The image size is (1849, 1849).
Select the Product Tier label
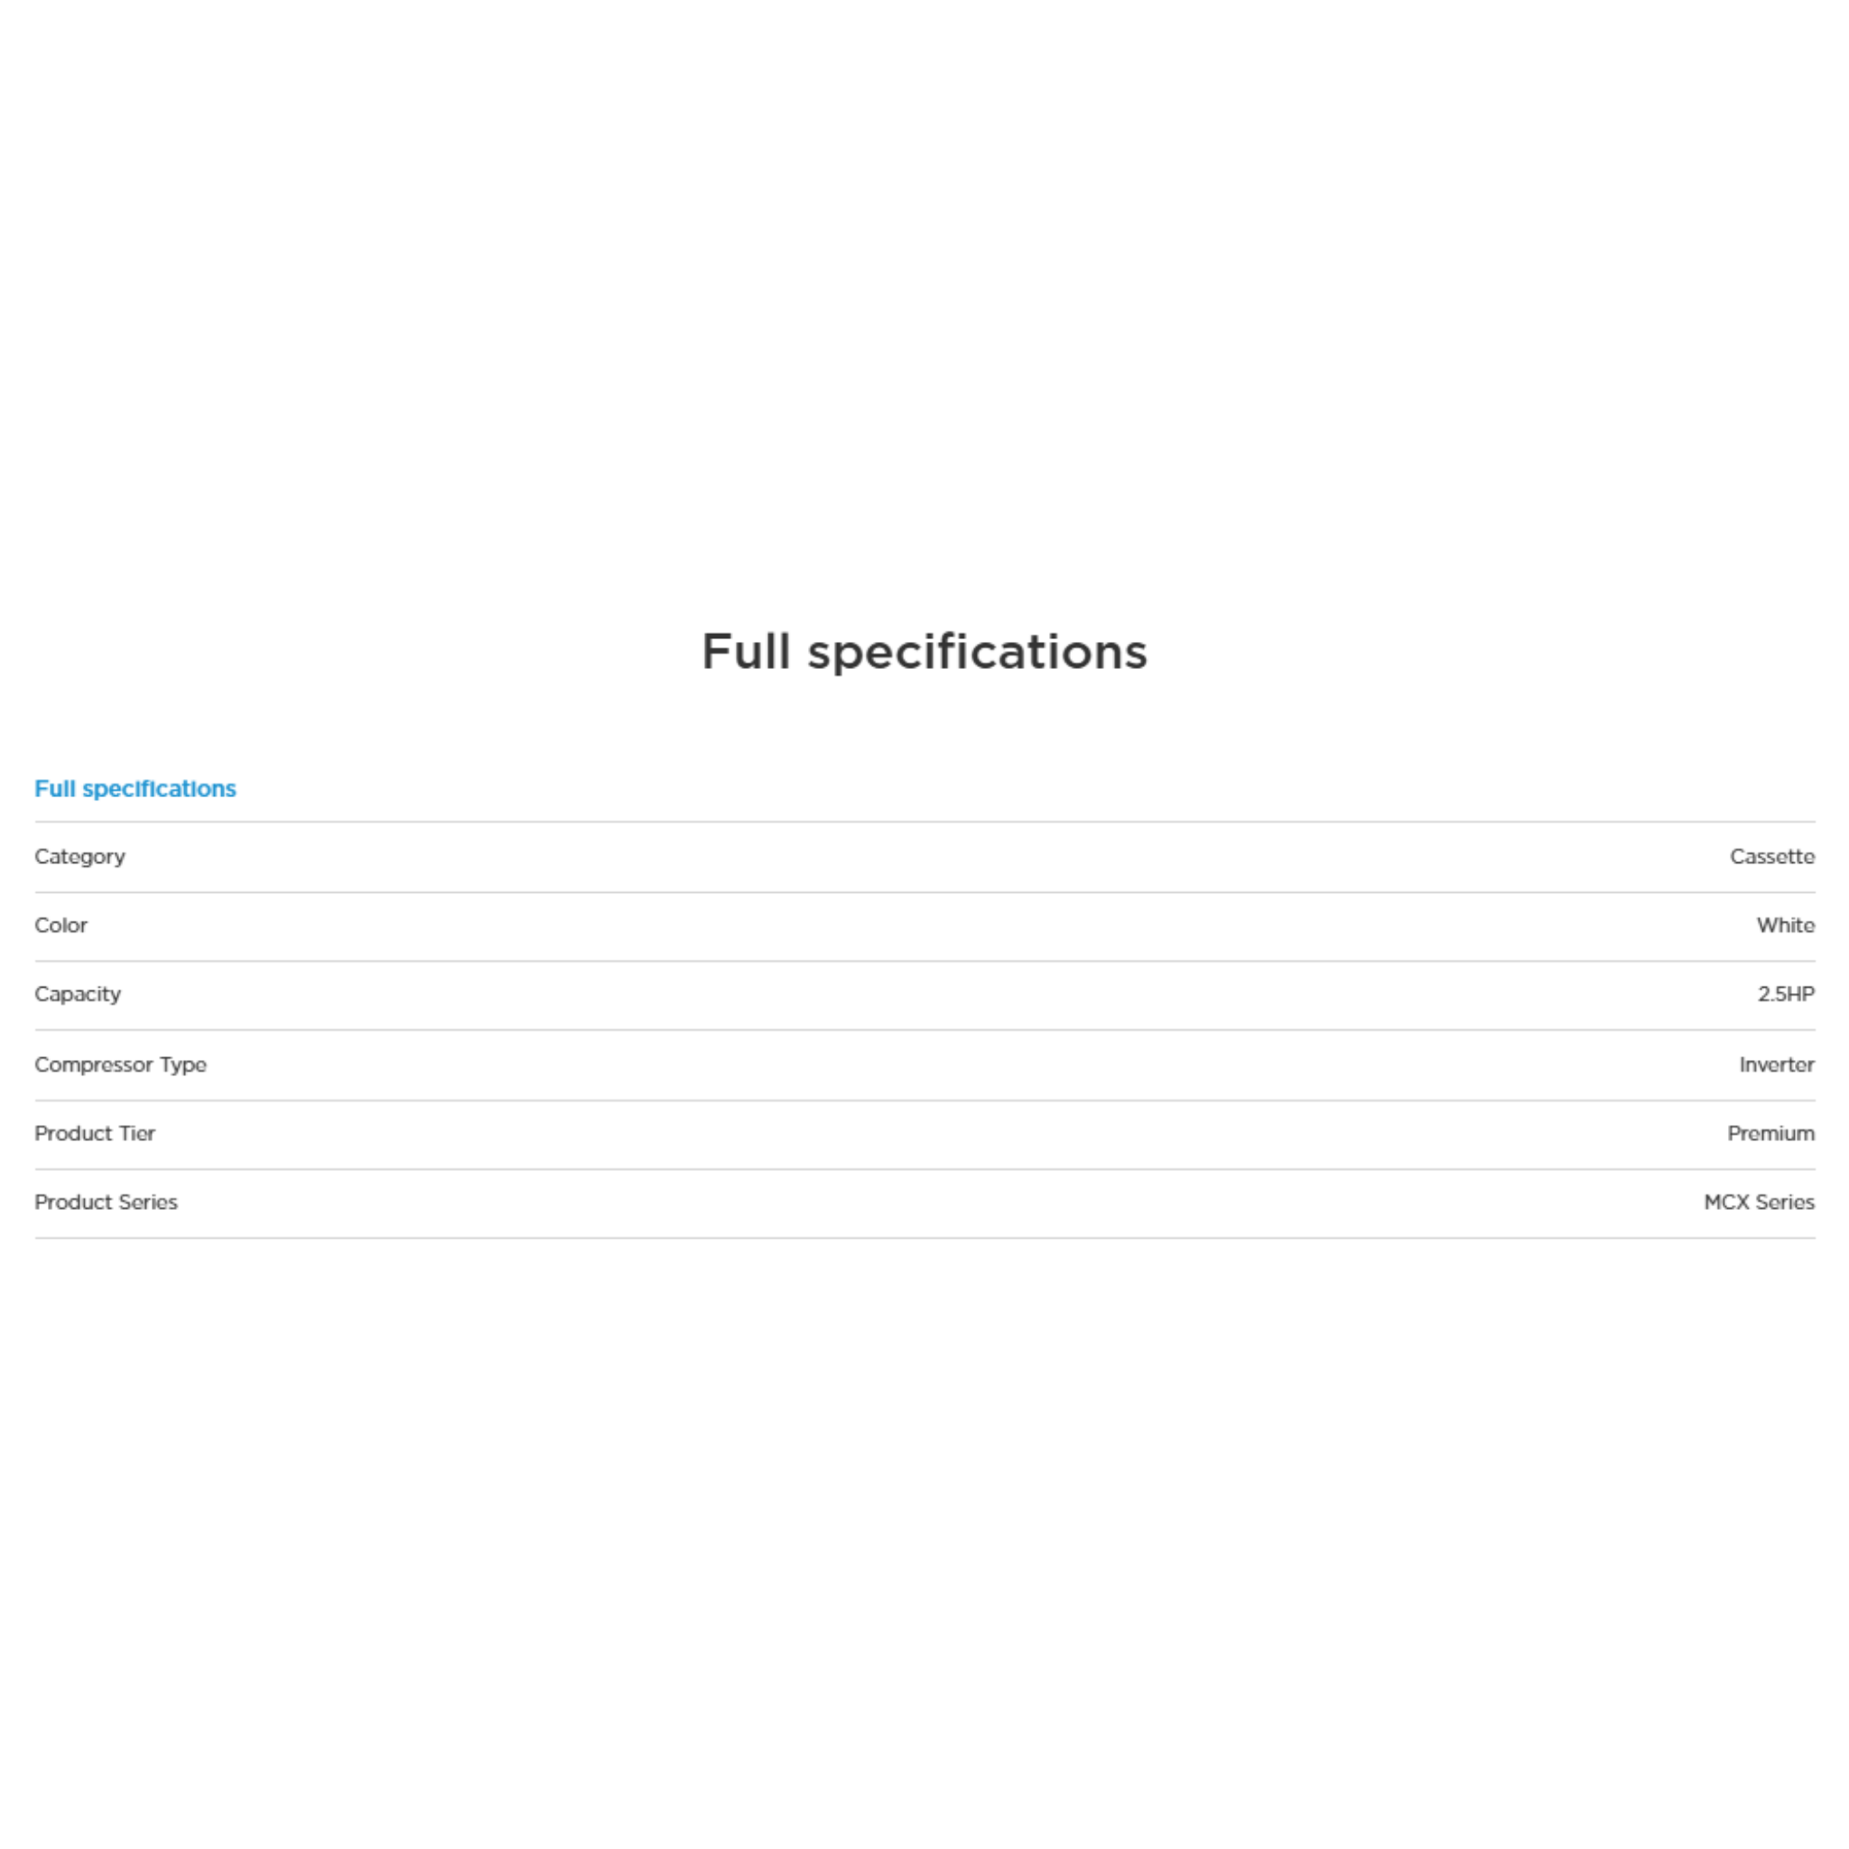tap(95, 1133)
